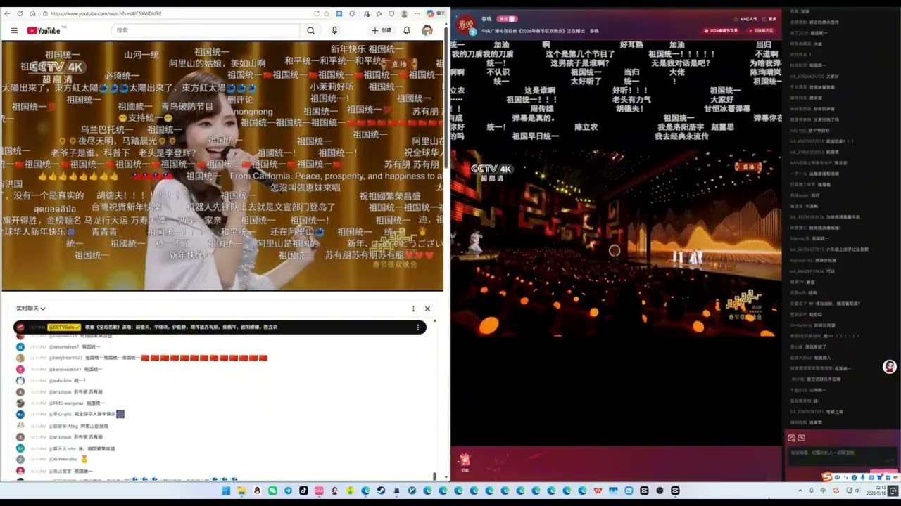The width and height of the screenshot is (901, 506).
Task: Open the Windows Start button
Action: coord(226,491)
